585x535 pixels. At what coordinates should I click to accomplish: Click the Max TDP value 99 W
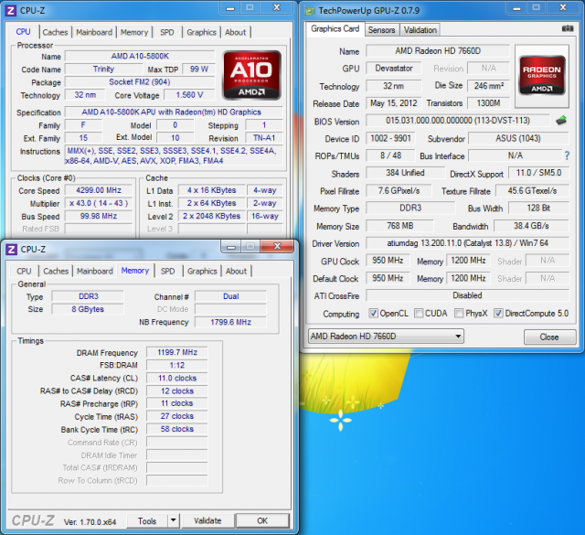pyautogui.click(x=199, y=70)
